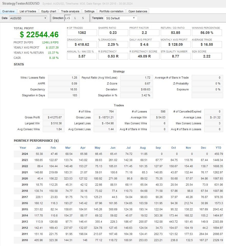Click # of Losses field 598
Screen dimensions: 226x246
(x=159, y=111)
